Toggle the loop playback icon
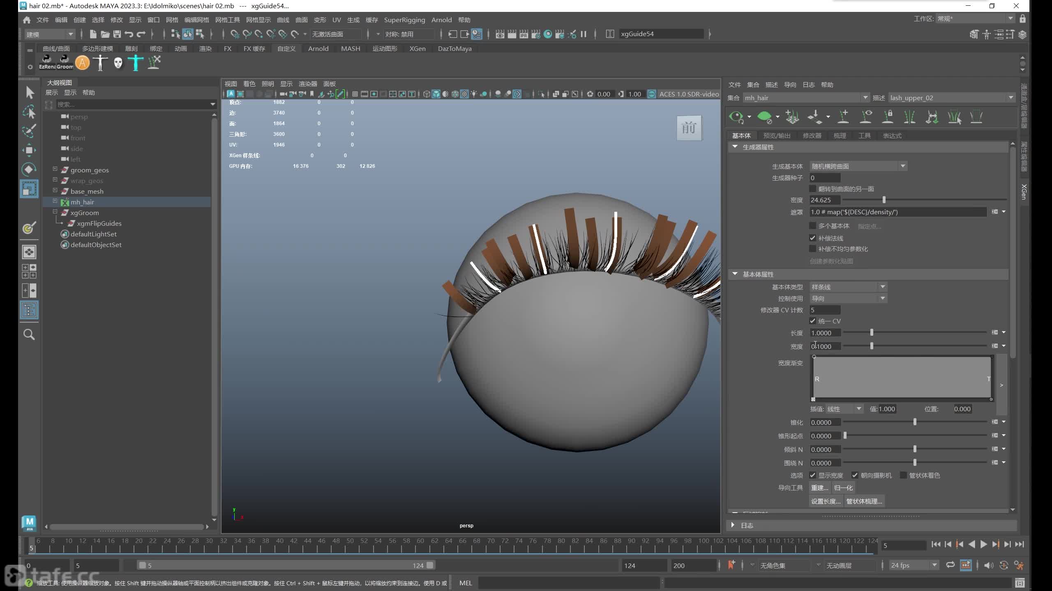This screenshot has height=591, width=1052. click(950, 565)
